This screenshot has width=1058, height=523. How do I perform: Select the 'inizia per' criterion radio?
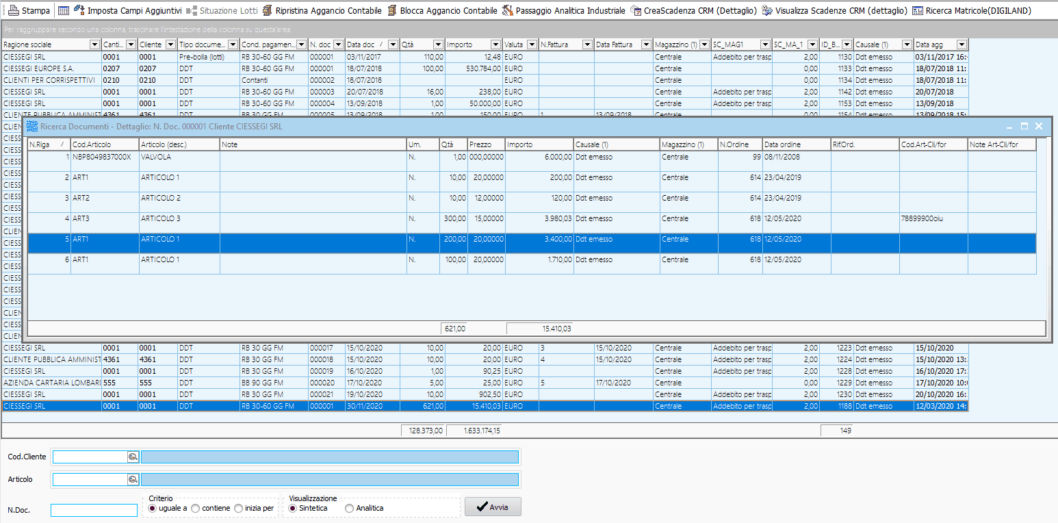[238, 508]
